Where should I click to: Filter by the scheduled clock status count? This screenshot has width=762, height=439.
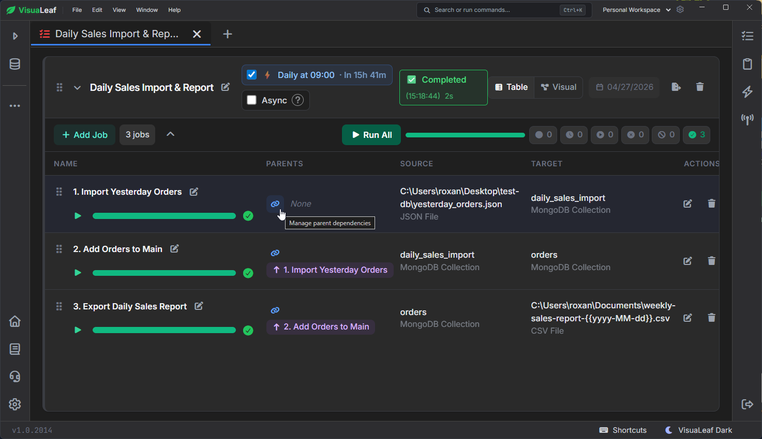574,135
